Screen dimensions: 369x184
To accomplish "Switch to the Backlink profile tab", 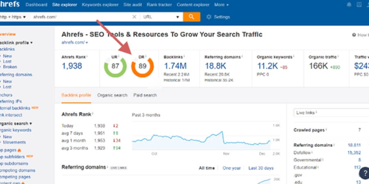I will coord(76,95).
